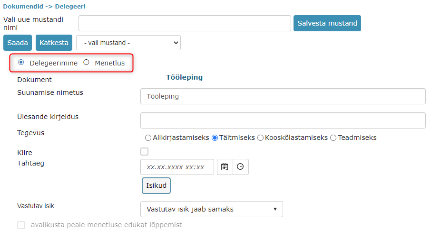Image resolution: width=431 pixels, height=239 pixels.
Task: Focus the Tähtaeg date input field
Action: [x=177, y=167]
